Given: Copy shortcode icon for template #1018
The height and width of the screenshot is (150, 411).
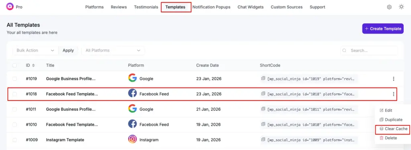Looking at the screenshot, I should pos(263,94).
